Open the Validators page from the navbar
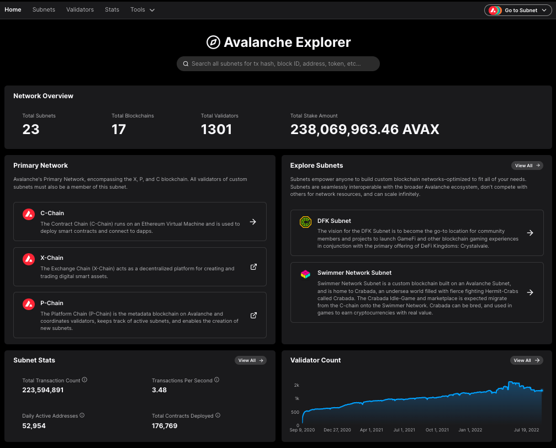556x448 pixels. (80, 9)
